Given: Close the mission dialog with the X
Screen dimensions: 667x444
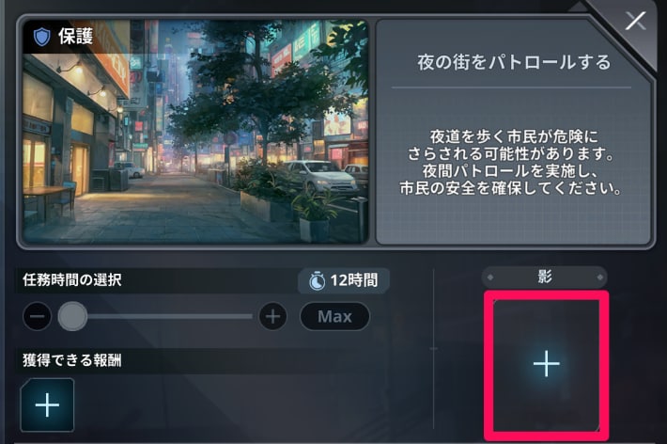Looking at the screenshot, I should [635, 21].
